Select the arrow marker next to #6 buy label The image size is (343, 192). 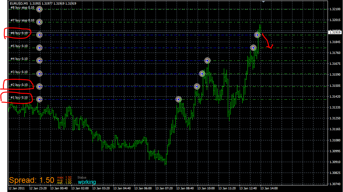pos(39,35)
